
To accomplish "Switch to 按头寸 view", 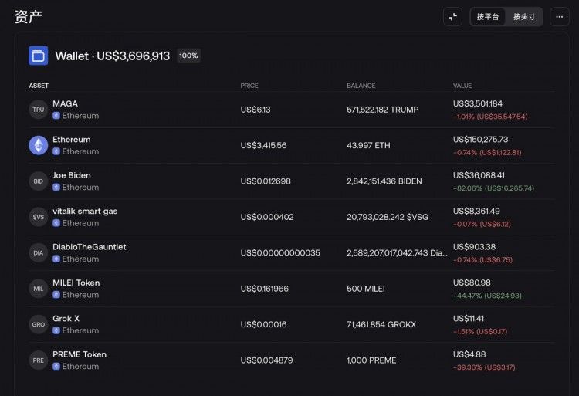I will click(x=524, y=17).
